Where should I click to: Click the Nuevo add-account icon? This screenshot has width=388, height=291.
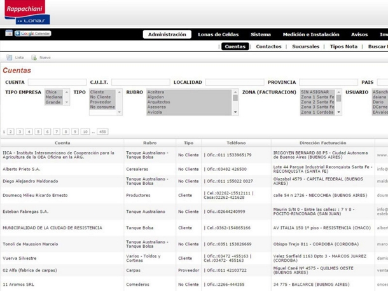[34, 58]
